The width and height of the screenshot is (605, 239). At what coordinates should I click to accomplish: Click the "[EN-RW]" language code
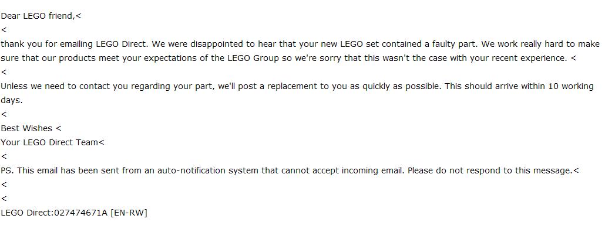[x=129, y=213]
